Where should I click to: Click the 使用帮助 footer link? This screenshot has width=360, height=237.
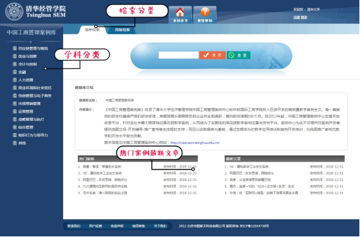[x=139, y=226]
